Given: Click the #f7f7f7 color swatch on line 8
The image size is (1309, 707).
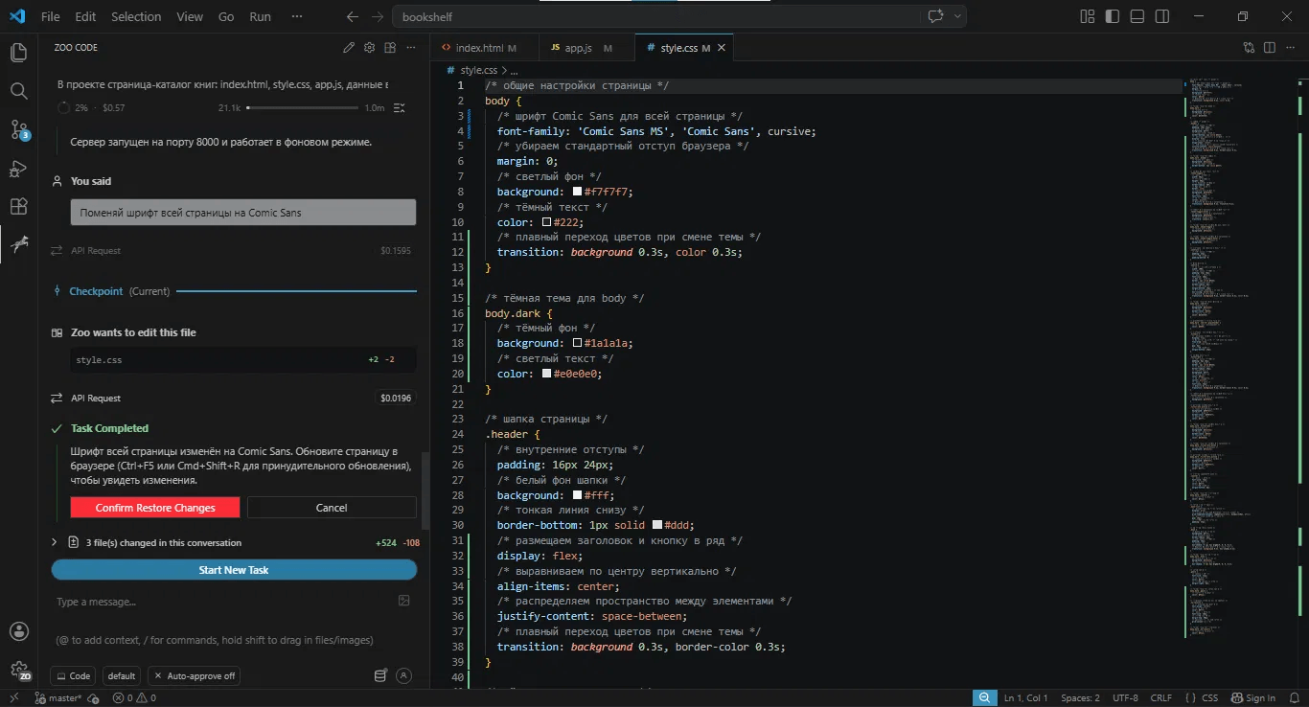Looking at the screenshot, I should pos(578,192).
